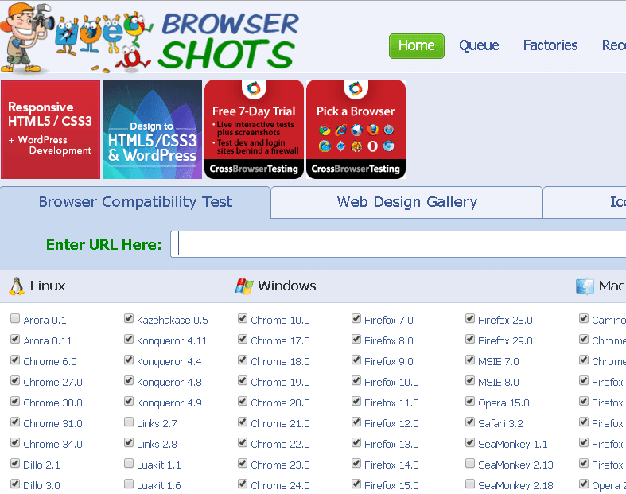
Task: Enable the Arora 0.1 checkbox
Action: coord(15,319)
